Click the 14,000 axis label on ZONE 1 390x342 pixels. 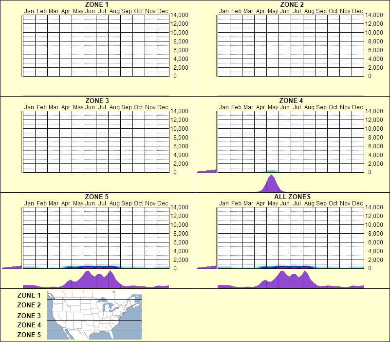pyautogui.click(x=180, y=15)
